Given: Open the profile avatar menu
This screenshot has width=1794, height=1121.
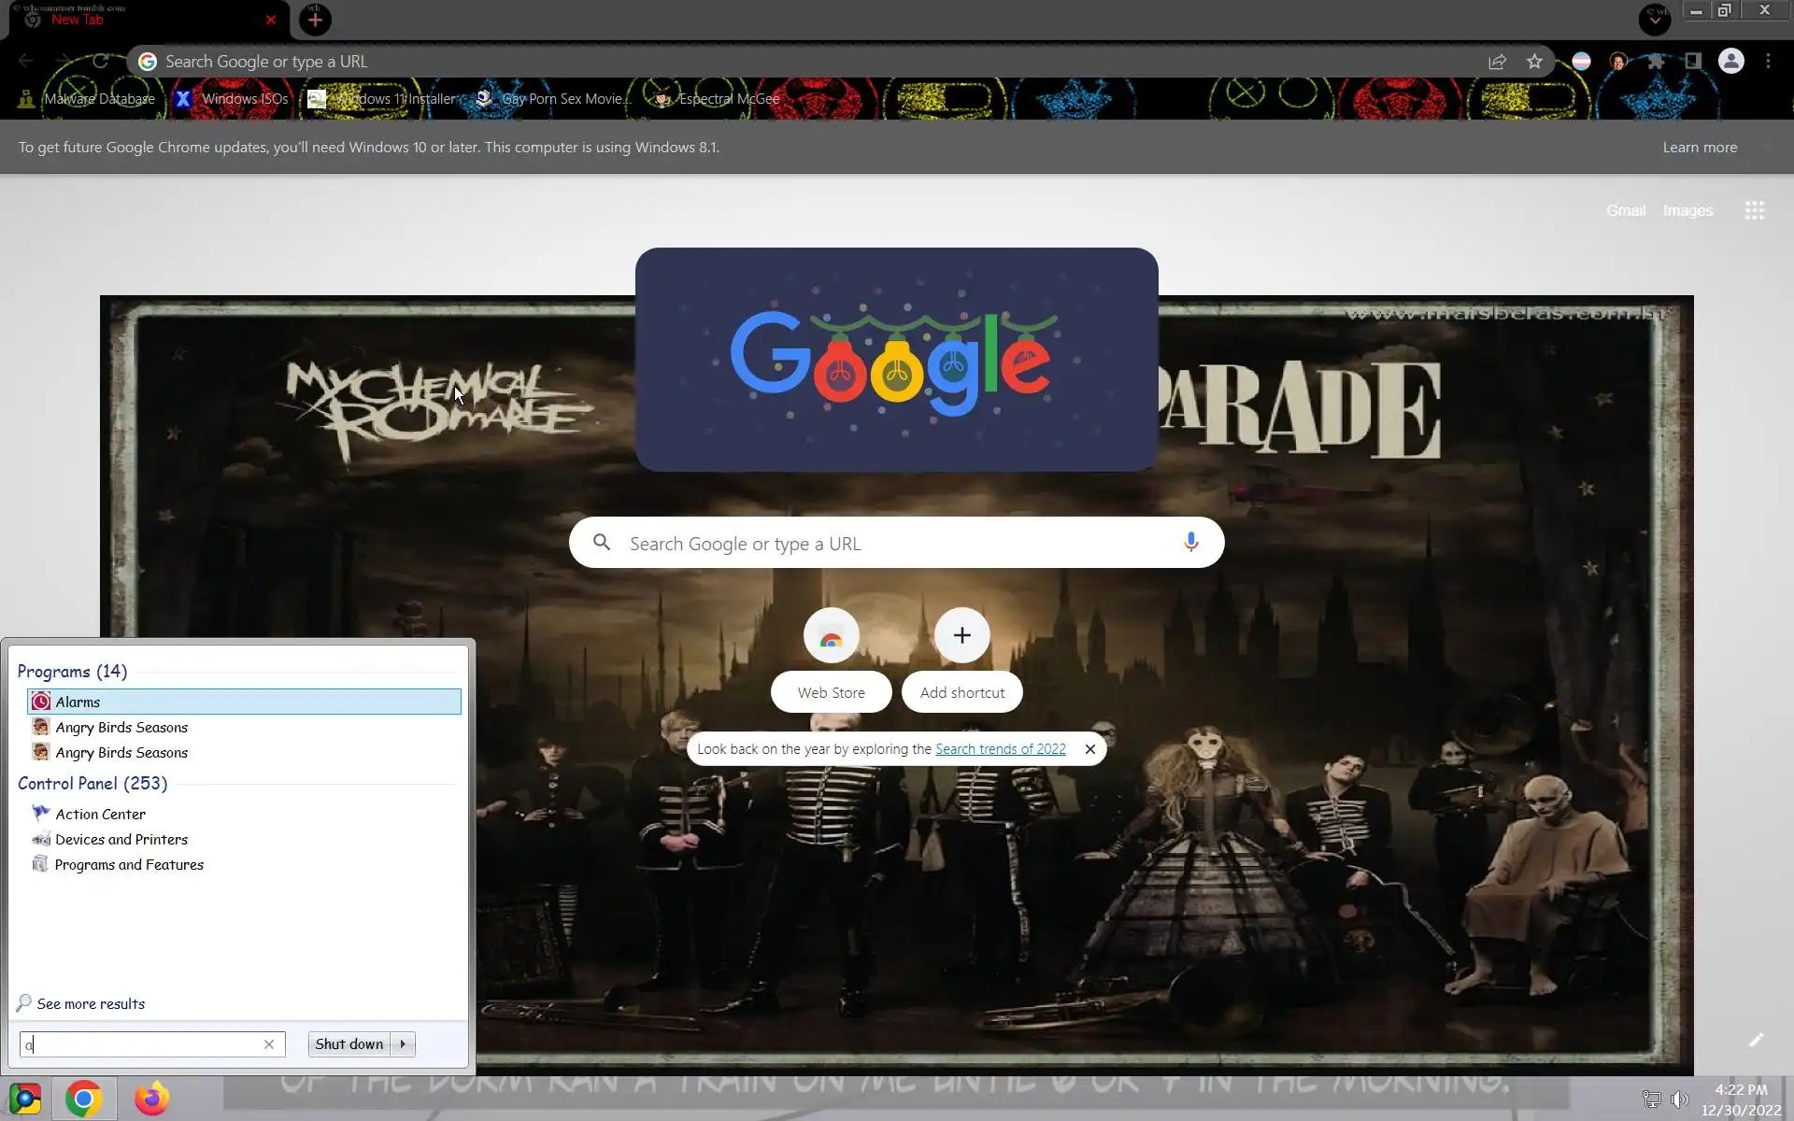Looking at the screenshot, I should tap(1730, 62).
